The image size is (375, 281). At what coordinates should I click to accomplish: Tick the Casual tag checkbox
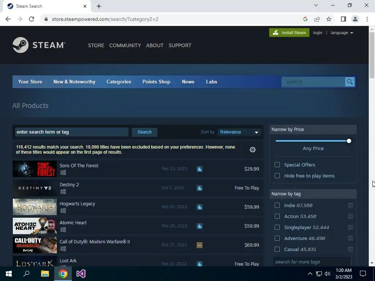point(277,250)
